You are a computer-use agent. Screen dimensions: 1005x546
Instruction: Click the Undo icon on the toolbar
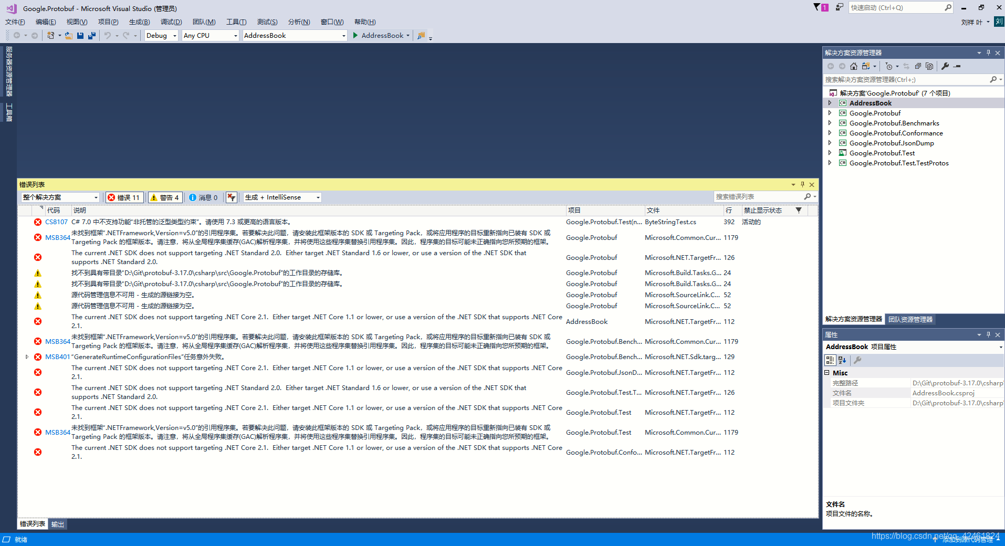(107, 35)
